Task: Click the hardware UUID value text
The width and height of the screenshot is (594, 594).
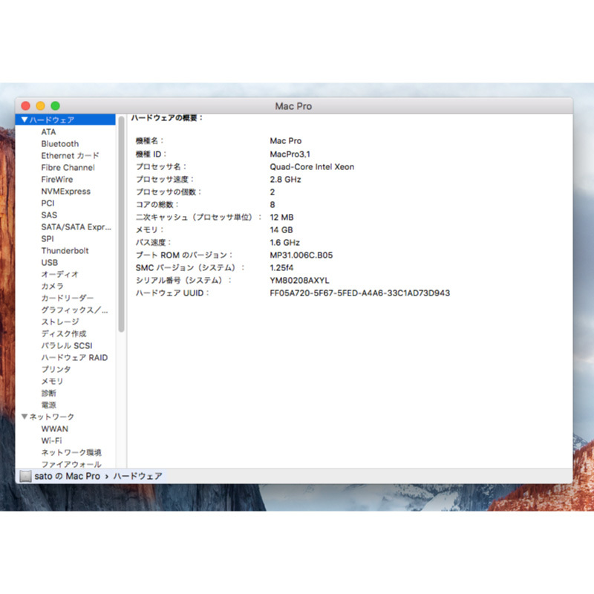Action: (359, 293)
